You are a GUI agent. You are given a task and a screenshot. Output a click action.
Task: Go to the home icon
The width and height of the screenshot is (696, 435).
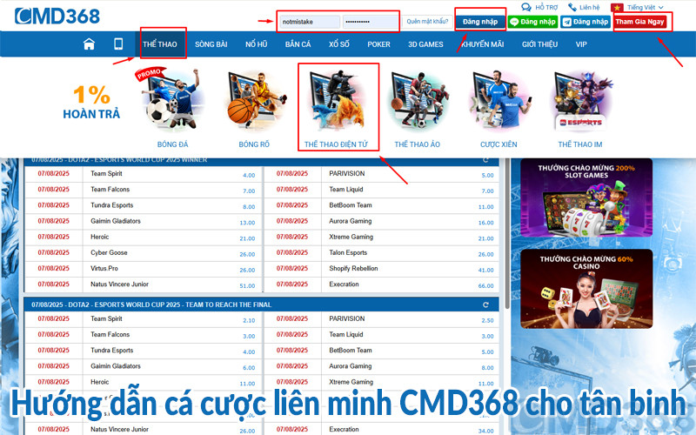tap(89, 44)
